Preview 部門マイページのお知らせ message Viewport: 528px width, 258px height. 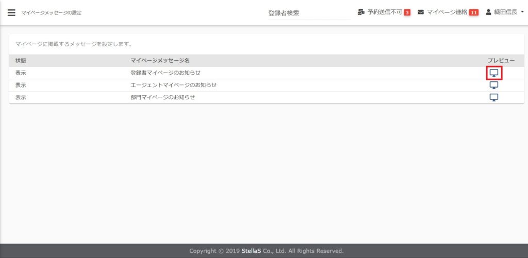tap(494, 97)
